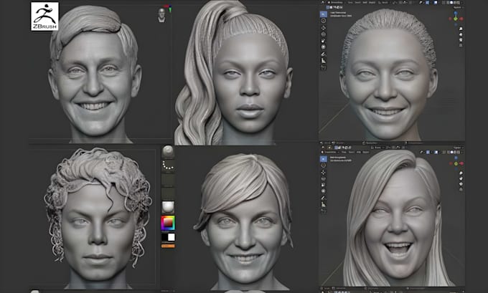Select the Move tool in top Blender viewport
The height and width of the screenshot is (293, 488).
(324, 28)
